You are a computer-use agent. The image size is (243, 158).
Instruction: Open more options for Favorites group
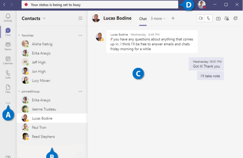(x=80, y=35)
